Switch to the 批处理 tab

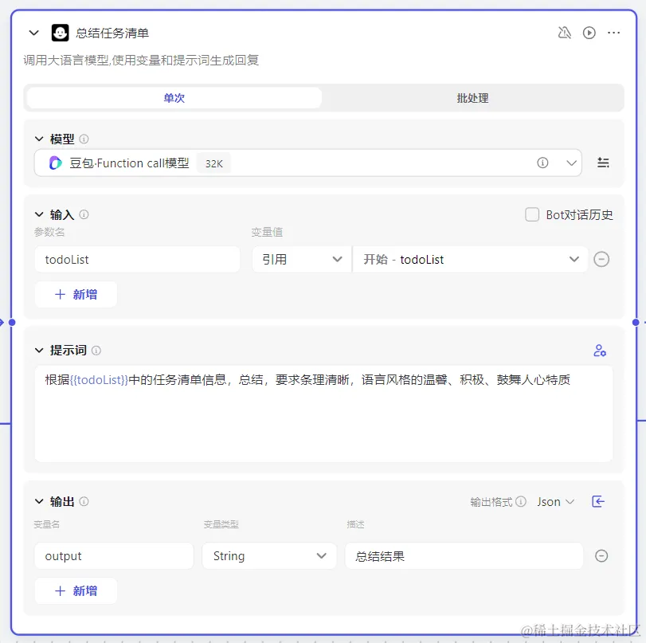tap(472, 98)
